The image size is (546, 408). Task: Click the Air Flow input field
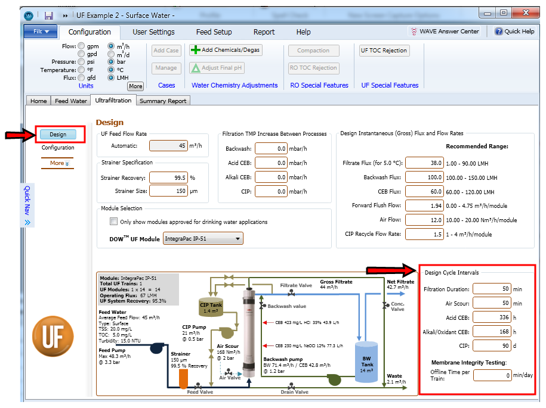[424, 220]
